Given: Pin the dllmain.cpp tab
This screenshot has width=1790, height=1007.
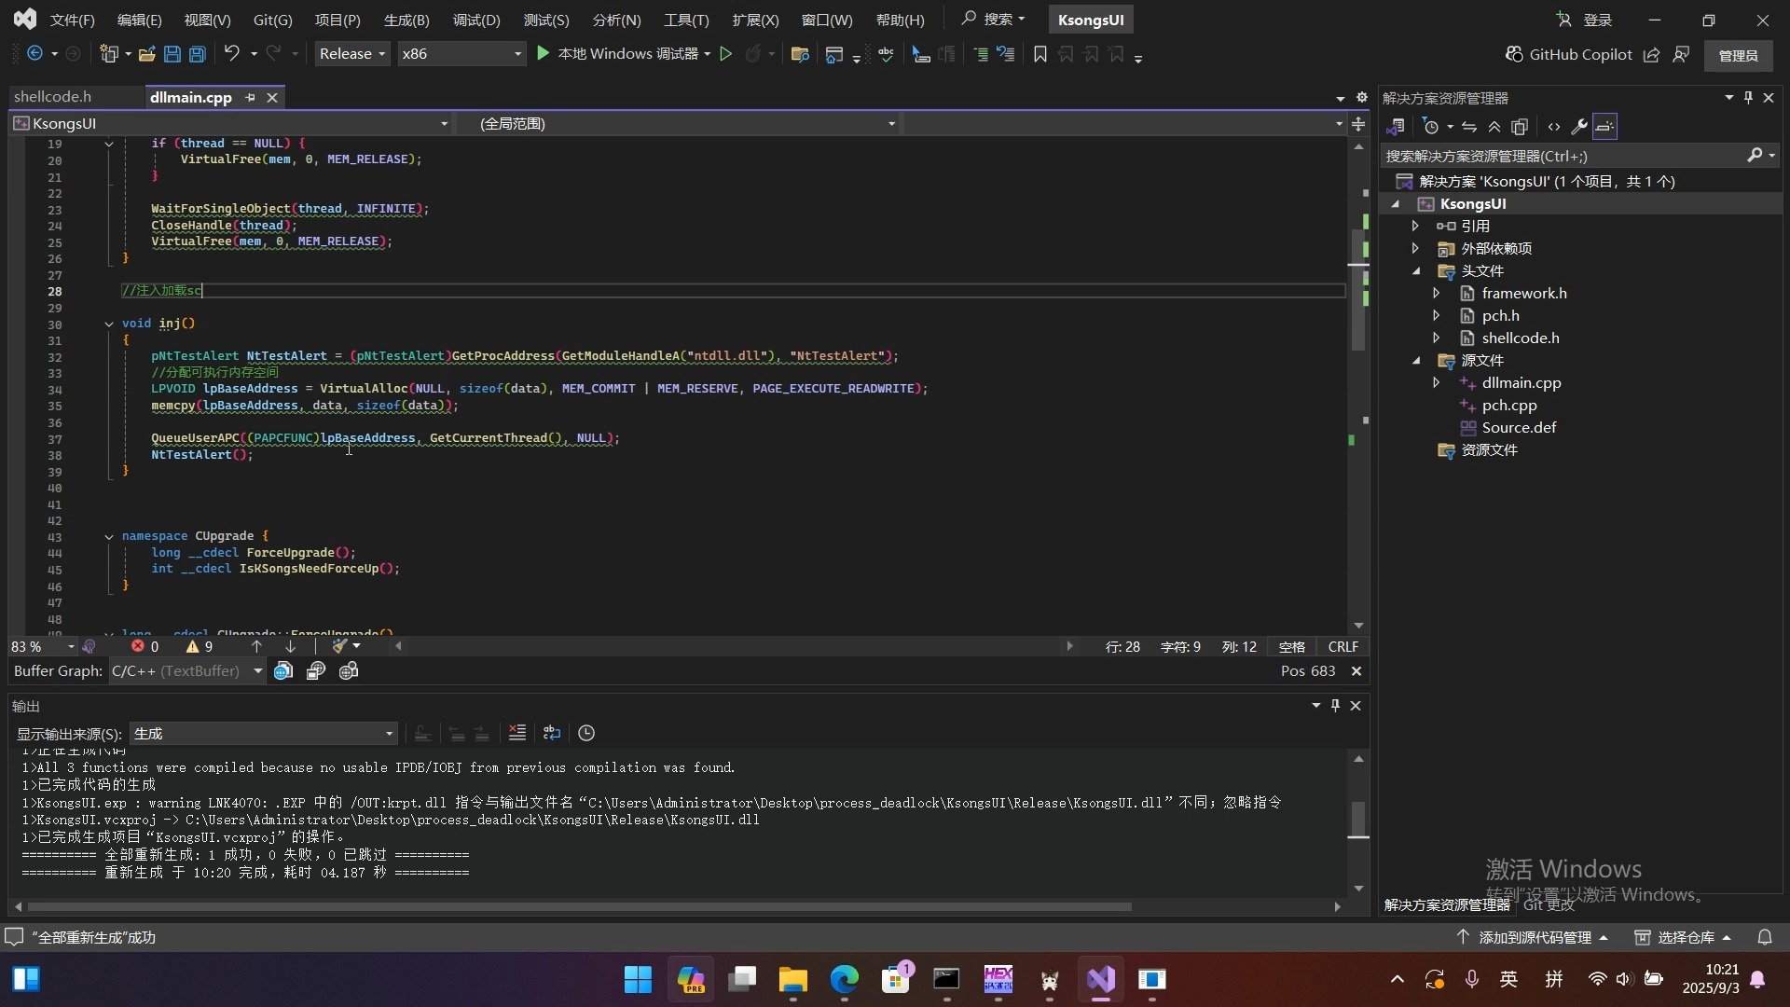Looking at the screenshot, I should pos(250,97).
